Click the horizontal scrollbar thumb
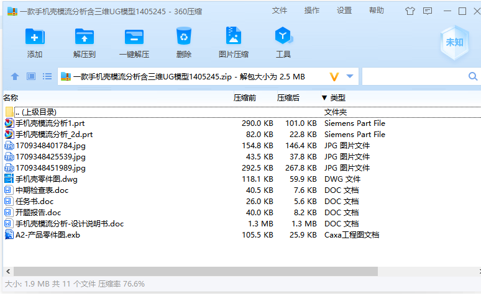Image resolution: width=481 pixels, height=294 pixels. (195, 271)
